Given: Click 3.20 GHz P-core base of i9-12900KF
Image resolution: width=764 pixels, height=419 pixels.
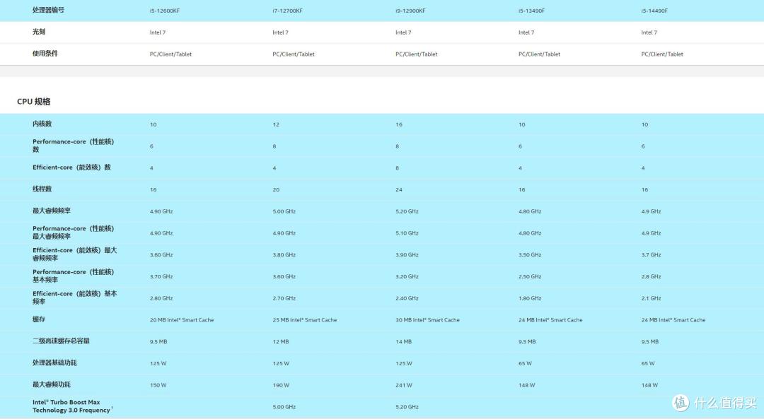Looking at the screenshot, I should pyautogui.click(x=407, y=276).
